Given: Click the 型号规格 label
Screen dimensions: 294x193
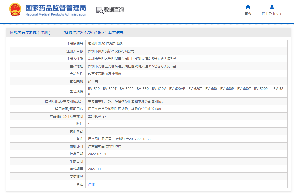Looking at the screenshot, I should pos(76,91).
